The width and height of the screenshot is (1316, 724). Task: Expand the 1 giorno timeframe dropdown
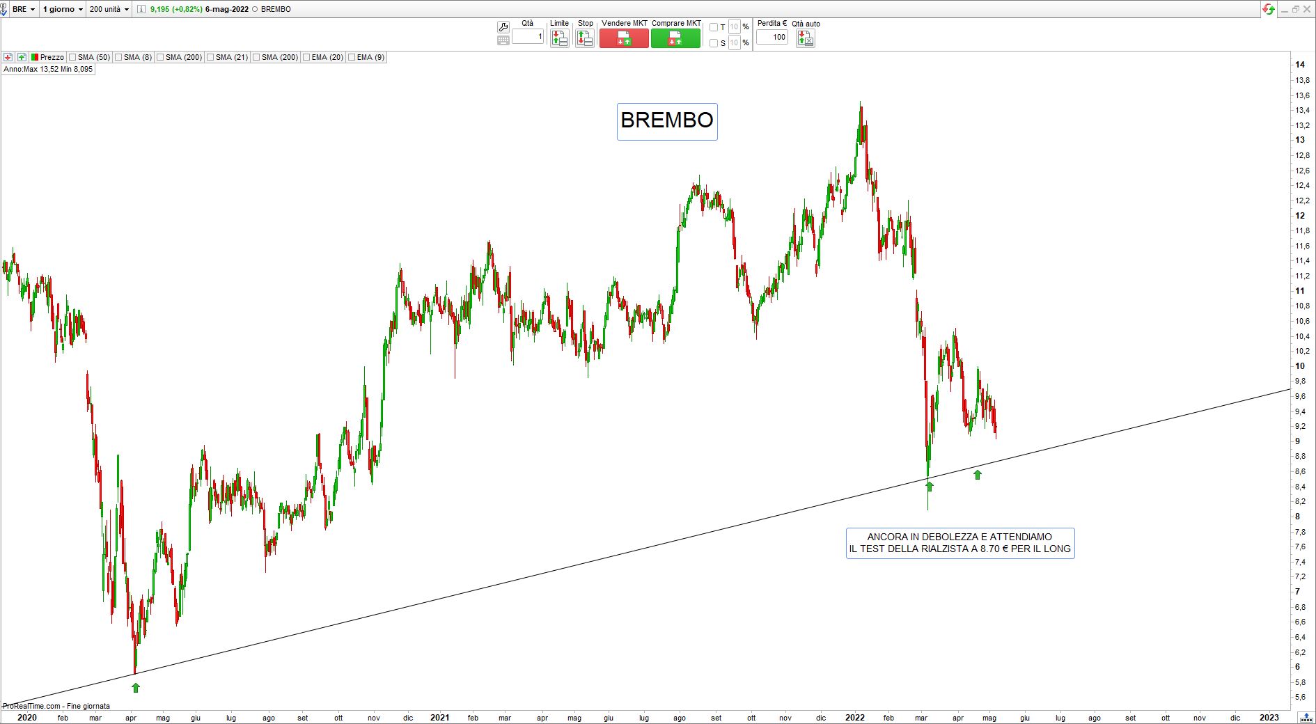click(63, 9)
